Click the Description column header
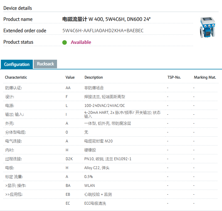Image resolution: width=222 pixels, height=211 pixels. pyautogui.click(x=94, y=77)
